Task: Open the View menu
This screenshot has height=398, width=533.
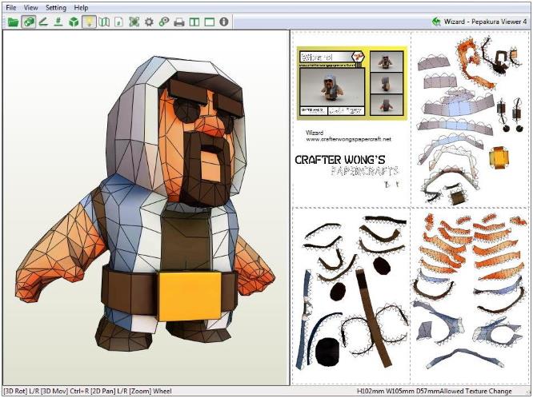Action: [30, 7]
